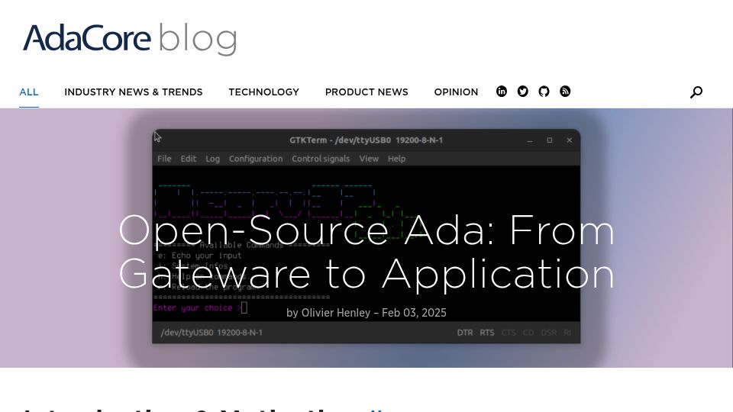
Task: Visit AdaCore LinkedIn via its icon
Action: click(x=502, y=92)
